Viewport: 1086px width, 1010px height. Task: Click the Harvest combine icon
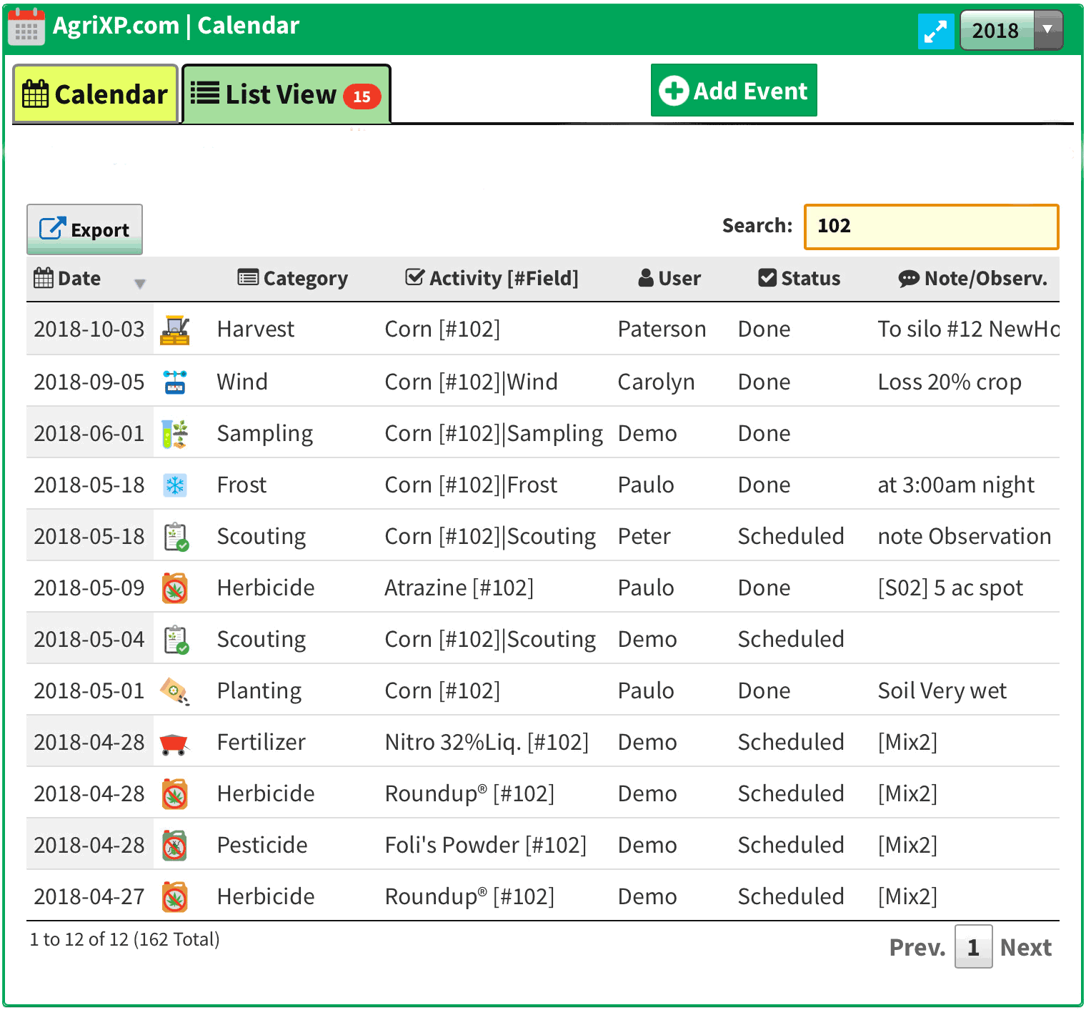[175, 330]
